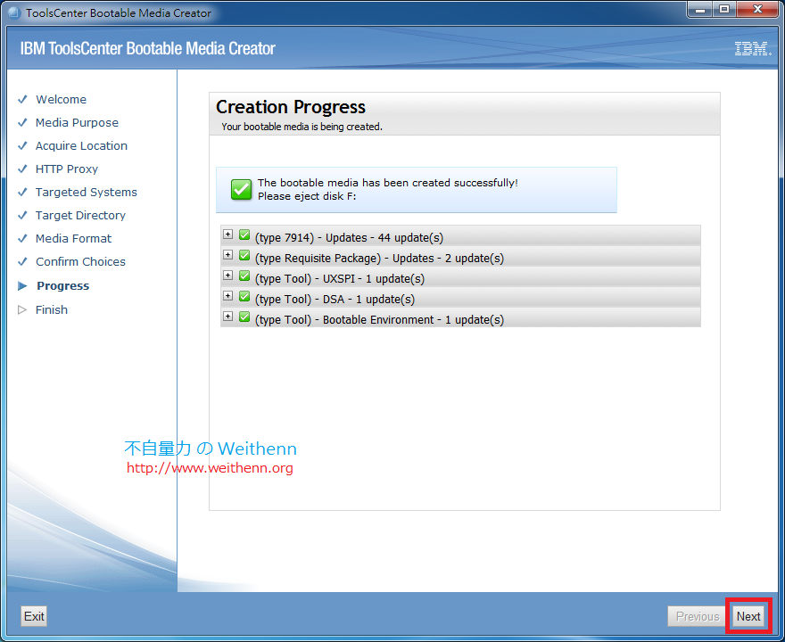Click the checkmark next to HTTP Proxy
Image resolution: width=785 pixels, height=642 pixels.
click(x=22, y=169)
